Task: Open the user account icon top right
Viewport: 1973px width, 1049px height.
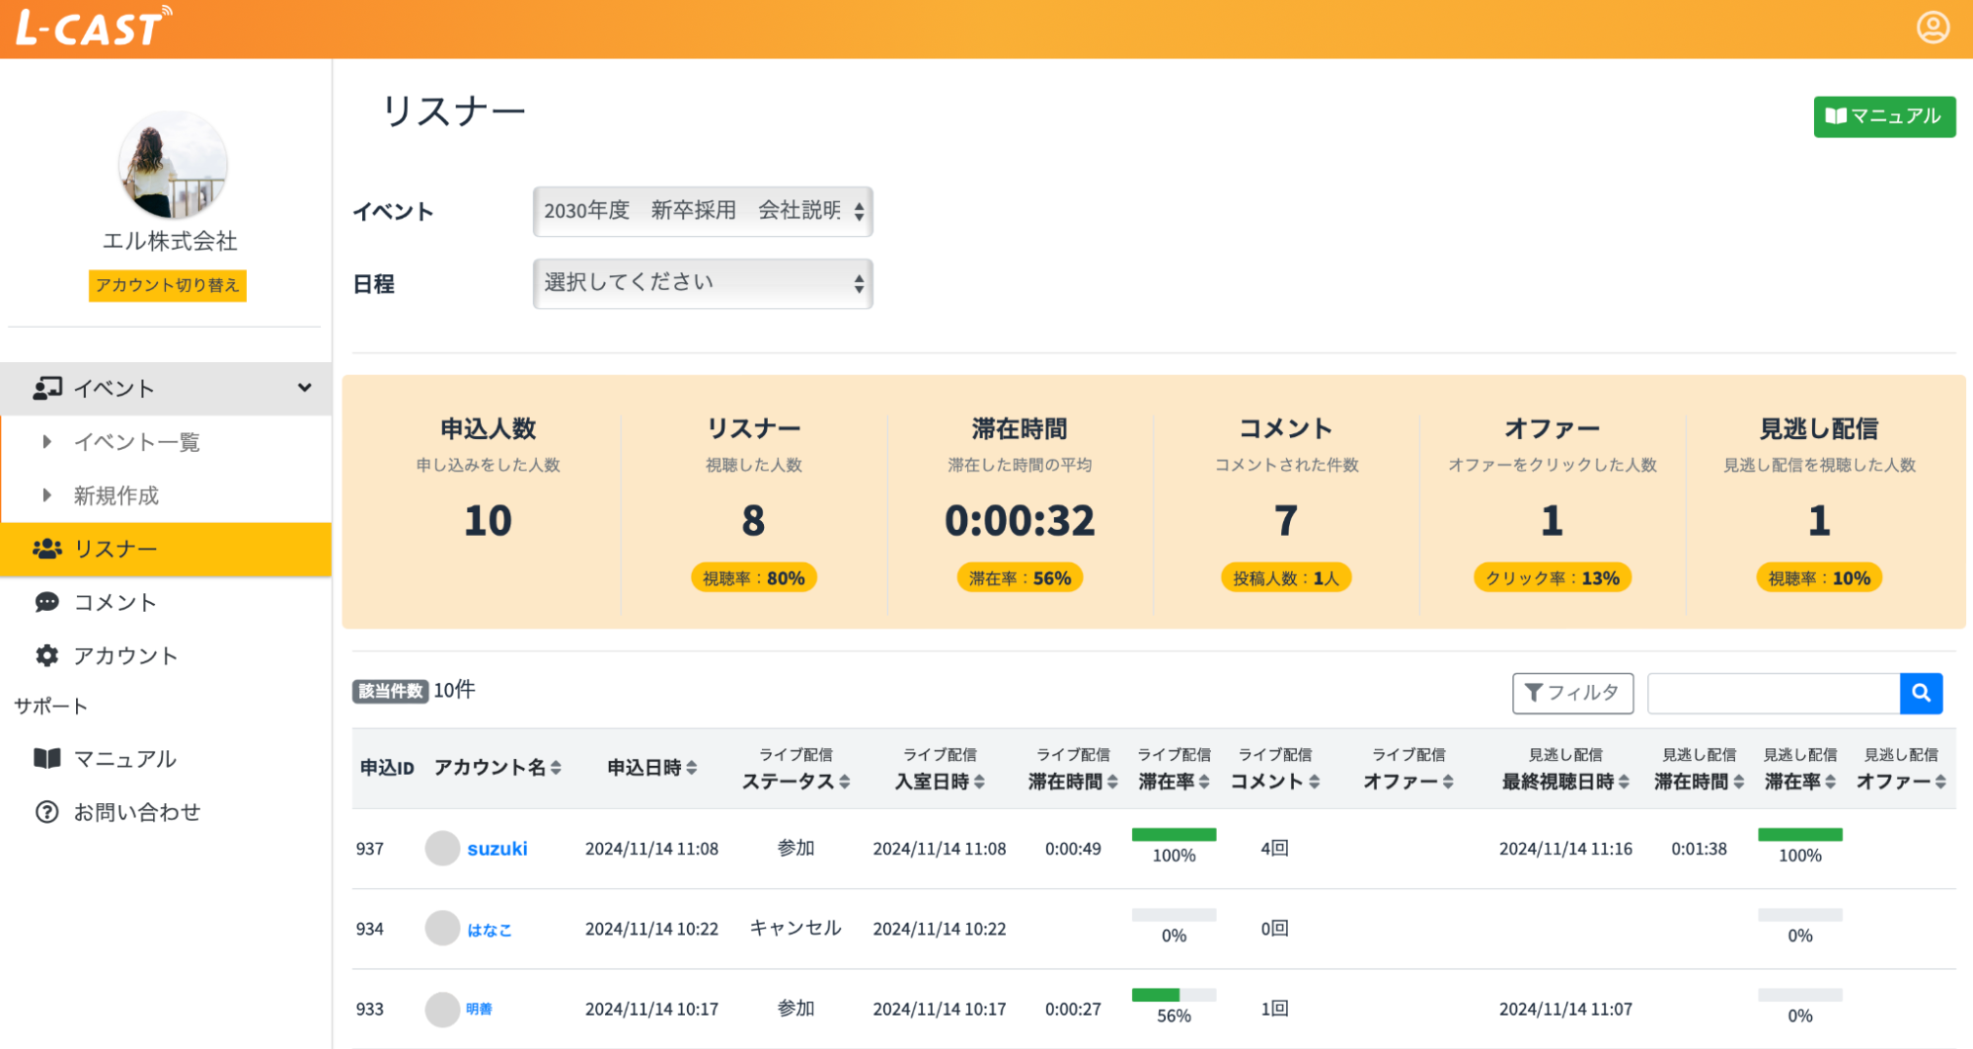Action: (1932, 27)
